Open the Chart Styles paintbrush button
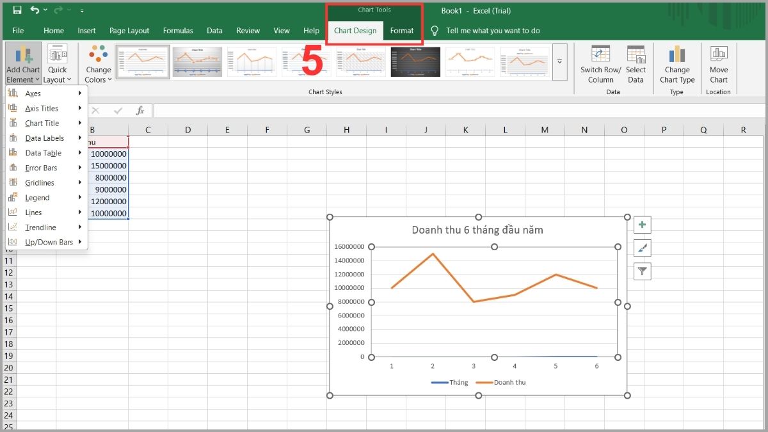This screenshot has width=768, height=432. point(643,248)
